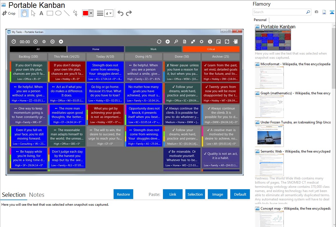Click the Archive (25) column header

pyautogui.click(x=220, y=57)
